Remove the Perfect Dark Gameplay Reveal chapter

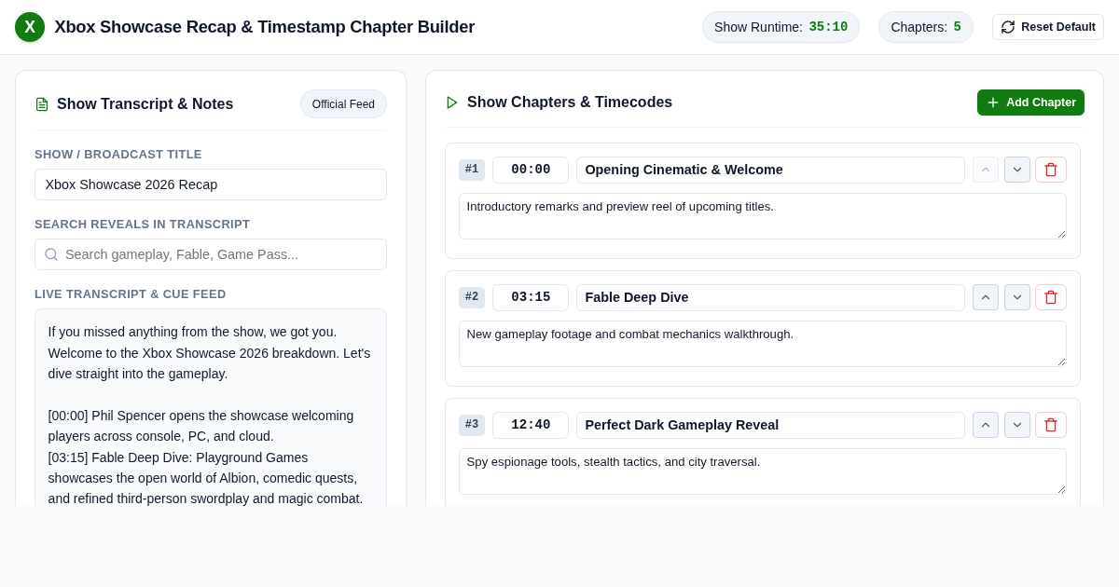[x=1051, y=425]
